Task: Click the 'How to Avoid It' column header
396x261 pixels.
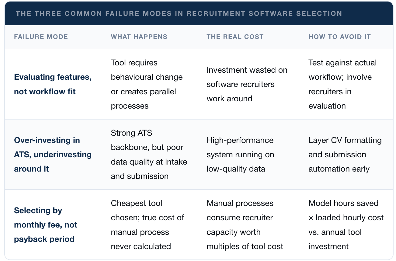Action: click(339, 37)
